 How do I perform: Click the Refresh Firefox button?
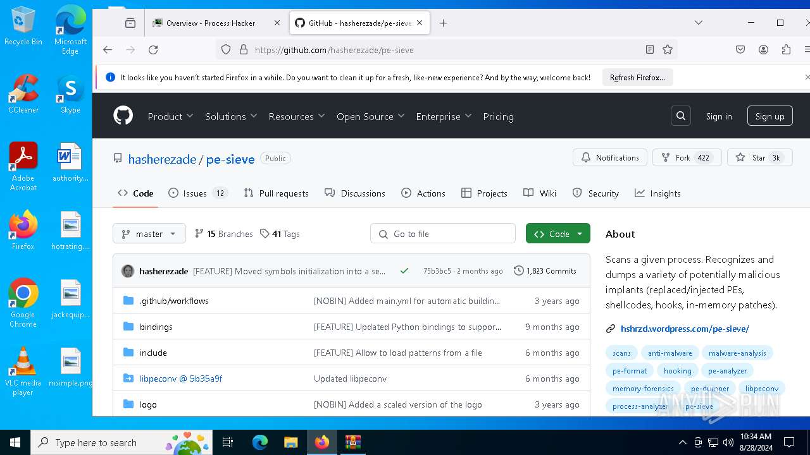637,78
